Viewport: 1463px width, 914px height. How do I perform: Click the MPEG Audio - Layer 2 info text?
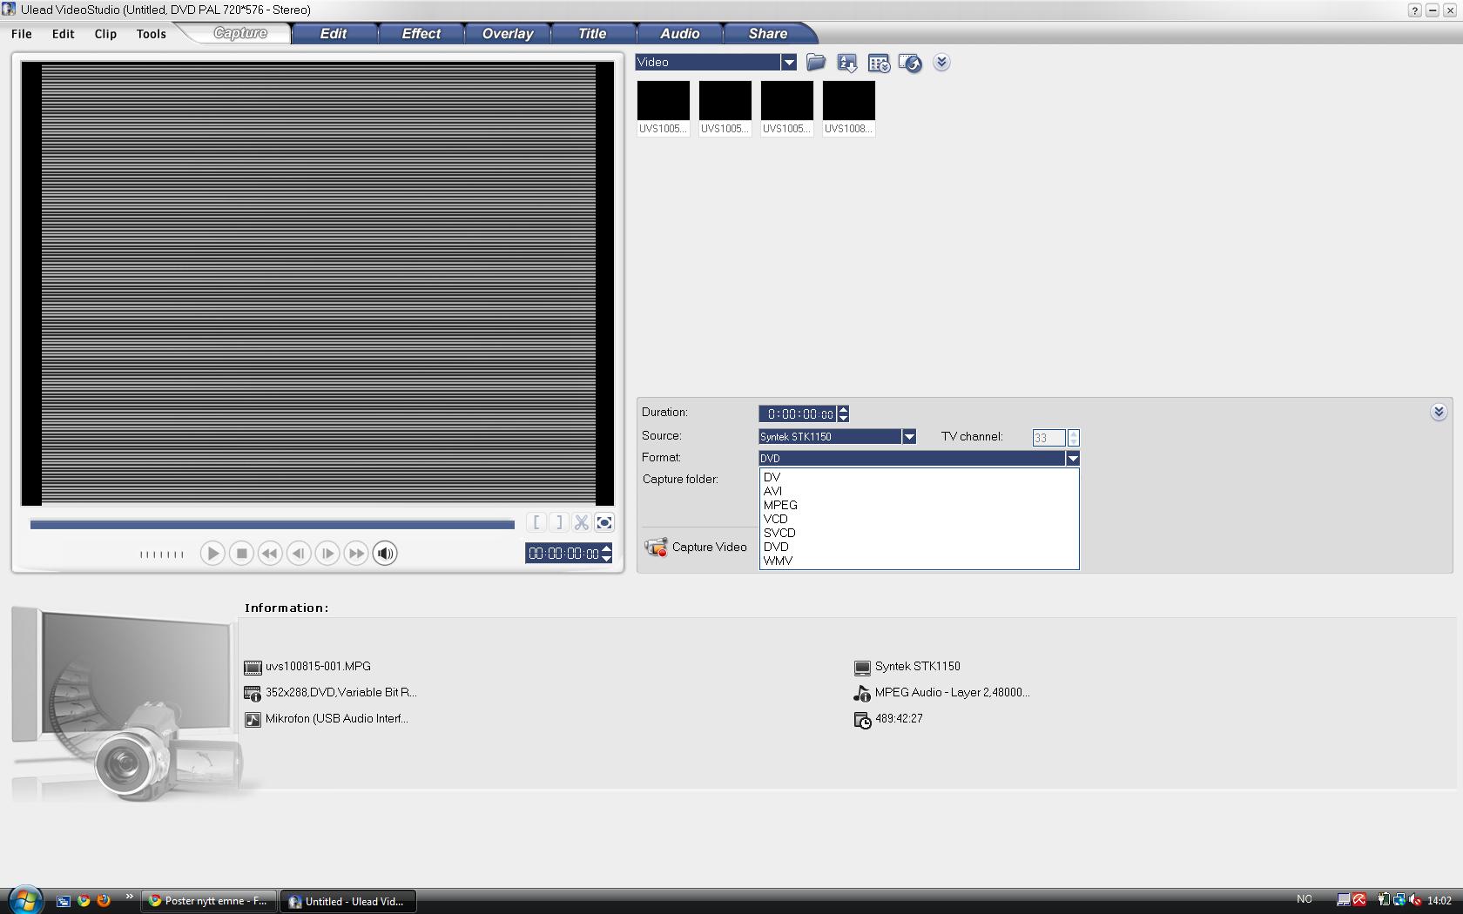(952, 692)
